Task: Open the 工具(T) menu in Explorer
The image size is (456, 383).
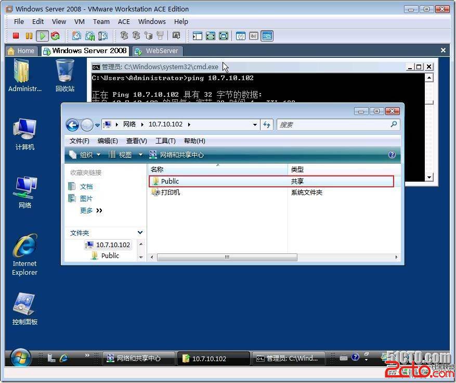Action: pos(165,141)
